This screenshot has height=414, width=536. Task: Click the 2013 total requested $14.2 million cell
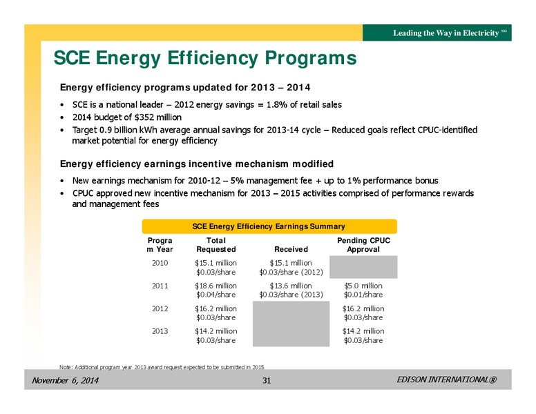point(216,335)
